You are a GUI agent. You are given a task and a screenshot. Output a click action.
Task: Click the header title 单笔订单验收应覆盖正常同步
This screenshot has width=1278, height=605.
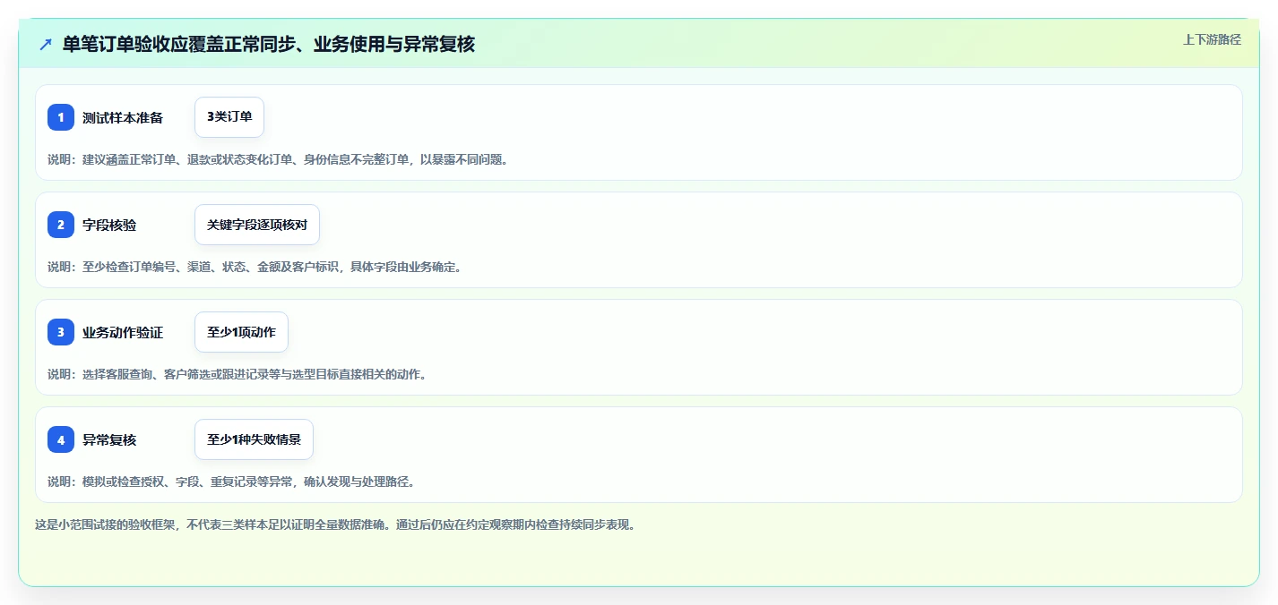tap(268, 44)
